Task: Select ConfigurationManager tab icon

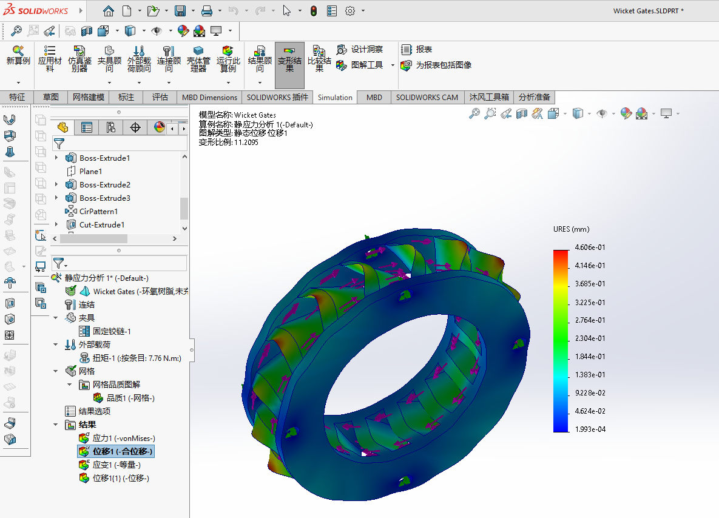Action: 111,127
